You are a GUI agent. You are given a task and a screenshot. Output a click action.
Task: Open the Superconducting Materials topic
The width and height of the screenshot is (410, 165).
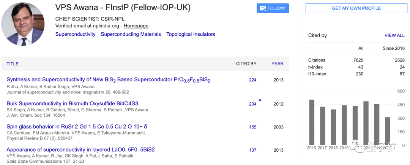coord(131,34)
